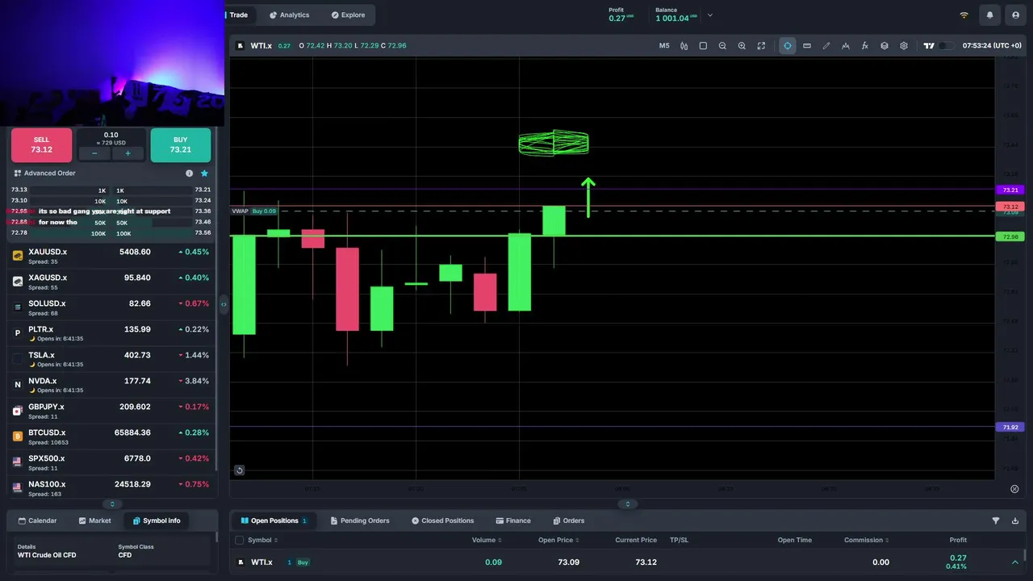Zoom in the WTI chart

pyautogui.click(x=742, y=46)
